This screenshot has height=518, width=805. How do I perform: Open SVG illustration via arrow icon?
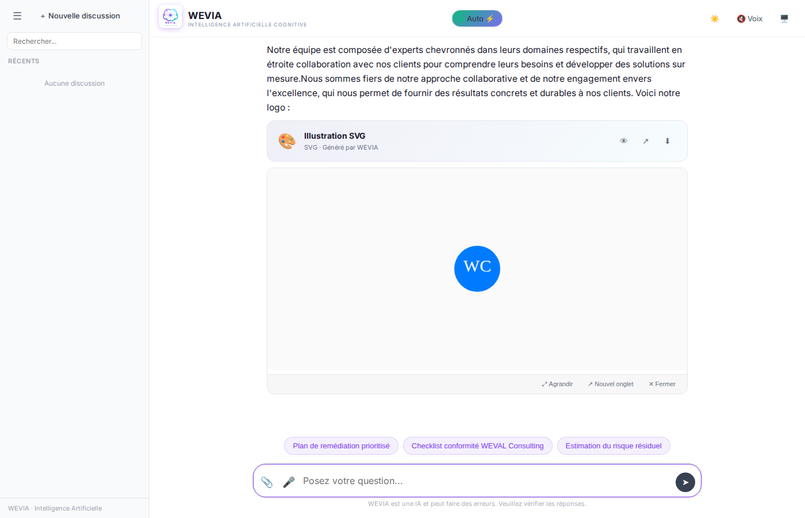[646, 141]
